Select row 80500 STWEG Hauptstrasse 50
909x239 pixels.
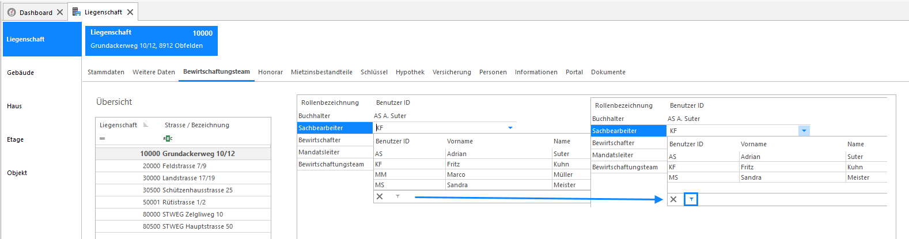click(x=183, y=226)
